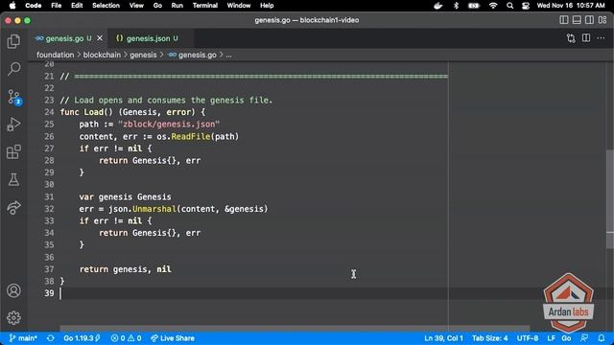
Task: Change Tab Size: 4 indentation setting
Action: pyautogui.click(x=490, y=338)
